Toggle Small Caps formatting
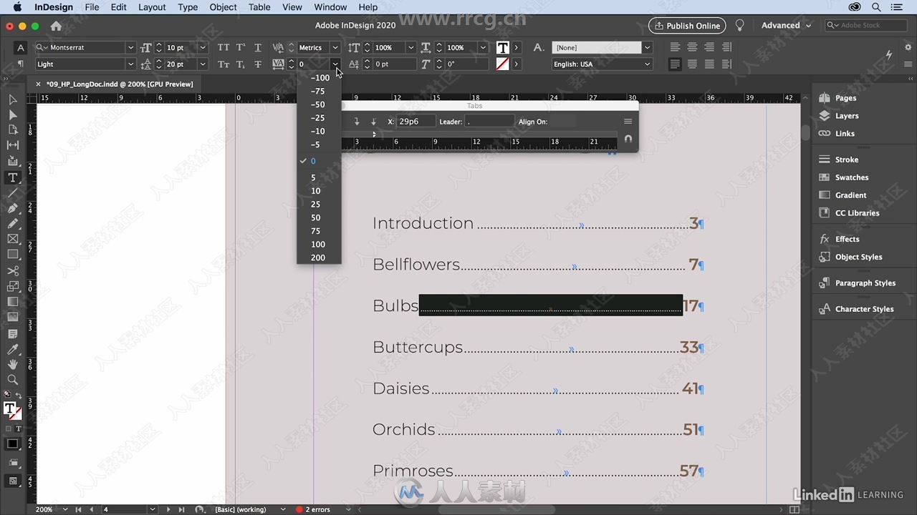917x515 pixels. pos(224,64)
